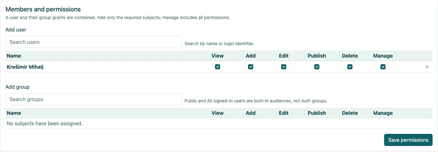This screenshot has height=152, width=438.
Task: Focus the Search users field
Action: (x=94, y=42)
